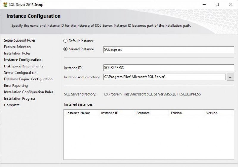Click the Named instance text field
238x167 pixels.
(x=169, y=50)
